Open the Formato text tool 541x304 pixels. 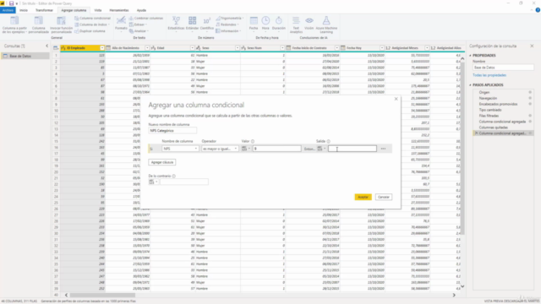121,24
